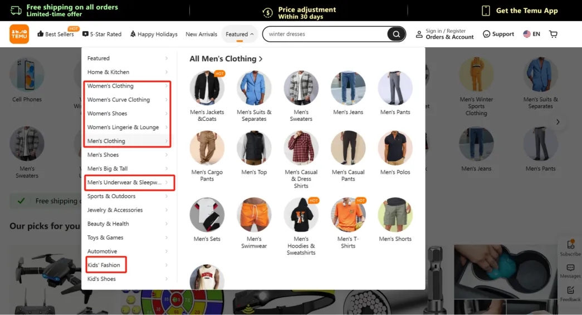Click the Temu logo icon
Image resolution: width=582 pixels, height=315 pixels.
coord(19,34)
